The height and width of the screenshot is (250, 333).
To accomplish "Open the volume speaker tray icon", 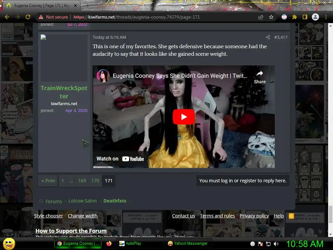I will [x=276, y=244].
